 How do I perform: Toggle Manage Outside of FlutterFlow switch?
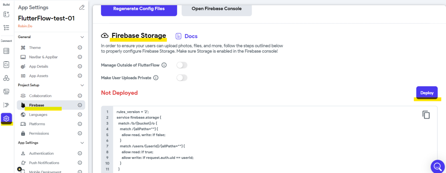point(182,65)
